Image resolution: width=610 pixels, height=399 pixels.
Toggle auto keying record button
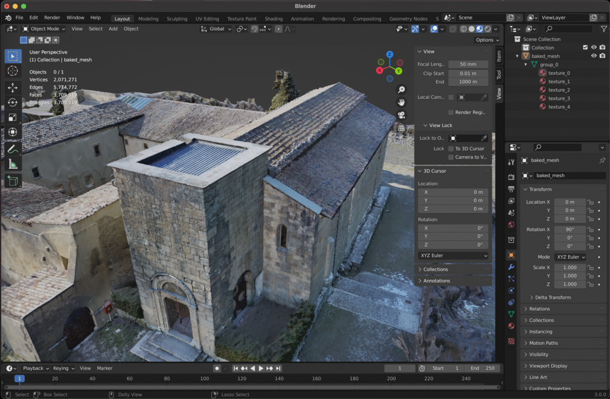click(217, 368)
